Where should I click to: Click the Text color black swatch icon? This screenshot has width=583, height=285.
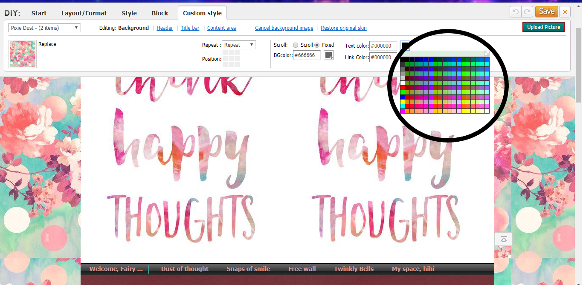(405, 46)
